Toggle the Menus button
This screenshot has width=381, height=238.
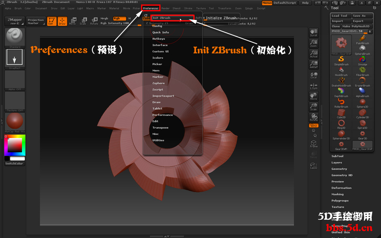(x=267, y=3)
